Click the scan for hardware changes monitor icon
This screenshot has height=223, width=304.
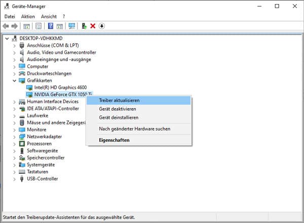click(71, 26)
